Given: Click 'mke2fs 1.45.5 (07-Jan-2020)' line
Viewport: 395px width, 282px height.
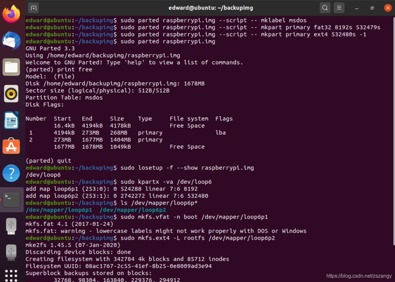Looking at the screenshot, I should (x=73, y=245).
